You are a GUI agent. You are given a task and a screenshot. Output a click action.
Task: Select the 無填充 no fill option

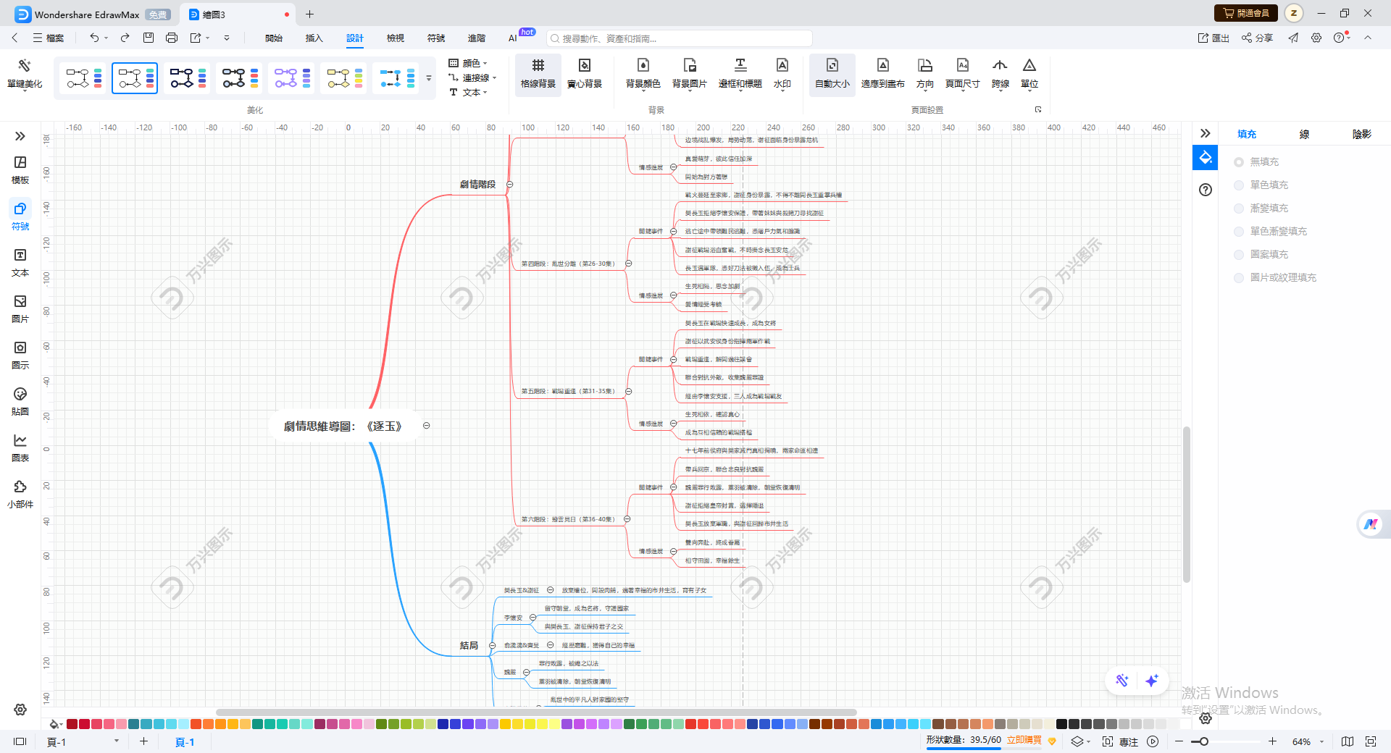tap(1239, 162)
